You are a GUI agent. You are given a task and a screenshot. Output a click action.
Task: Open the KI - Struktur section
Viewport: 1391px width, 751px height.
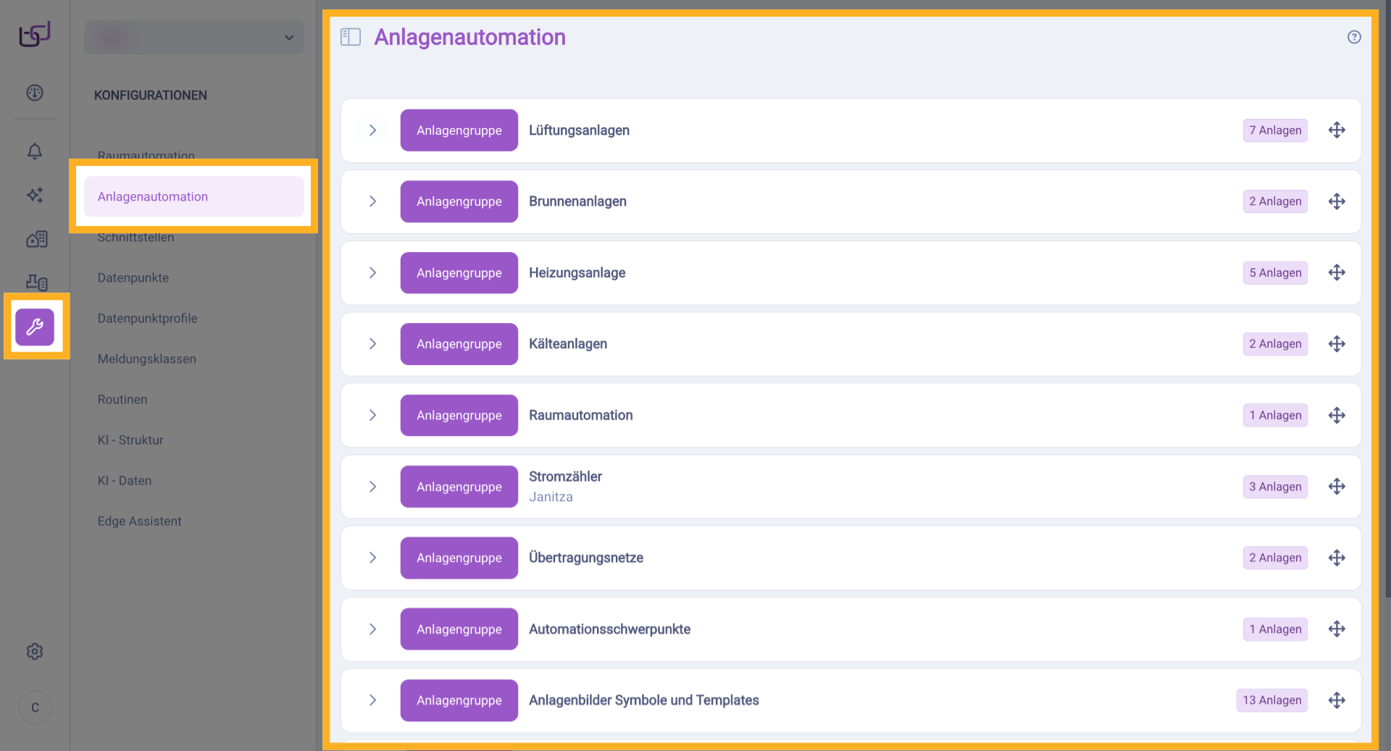[130, 440]
